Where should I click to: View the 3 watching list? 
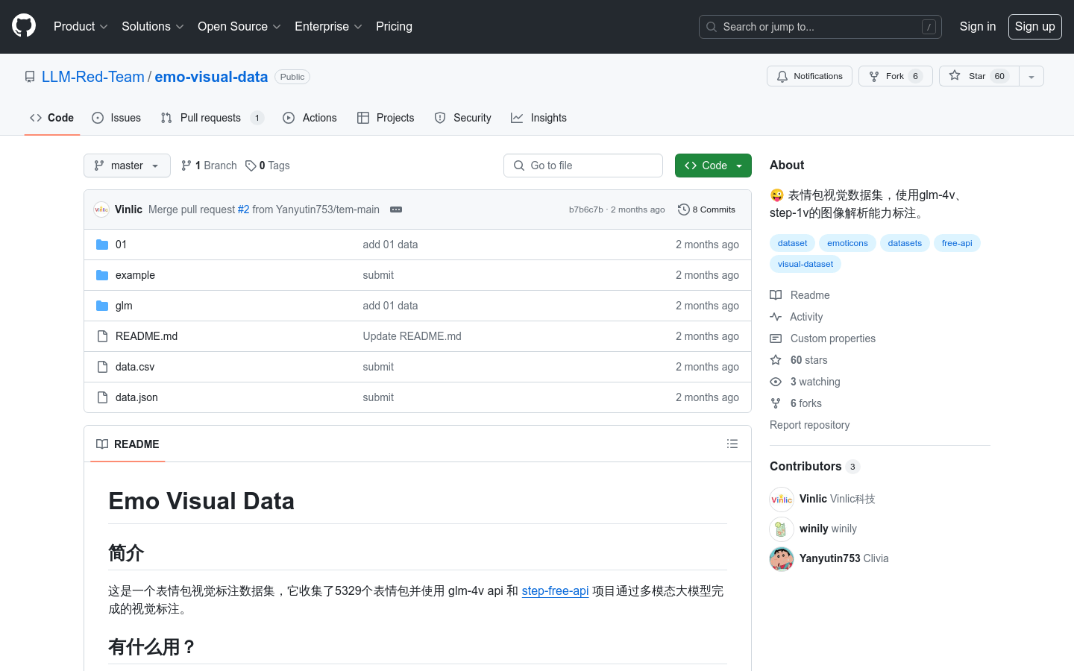coord(805,382)
